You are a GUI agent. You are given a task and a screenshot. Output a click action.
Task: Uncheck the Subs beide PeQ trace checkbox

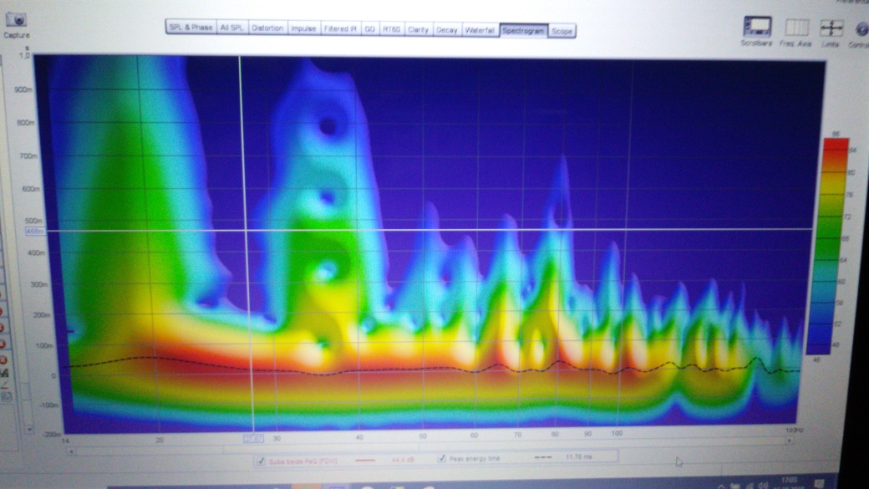click(x=262, y=459)
